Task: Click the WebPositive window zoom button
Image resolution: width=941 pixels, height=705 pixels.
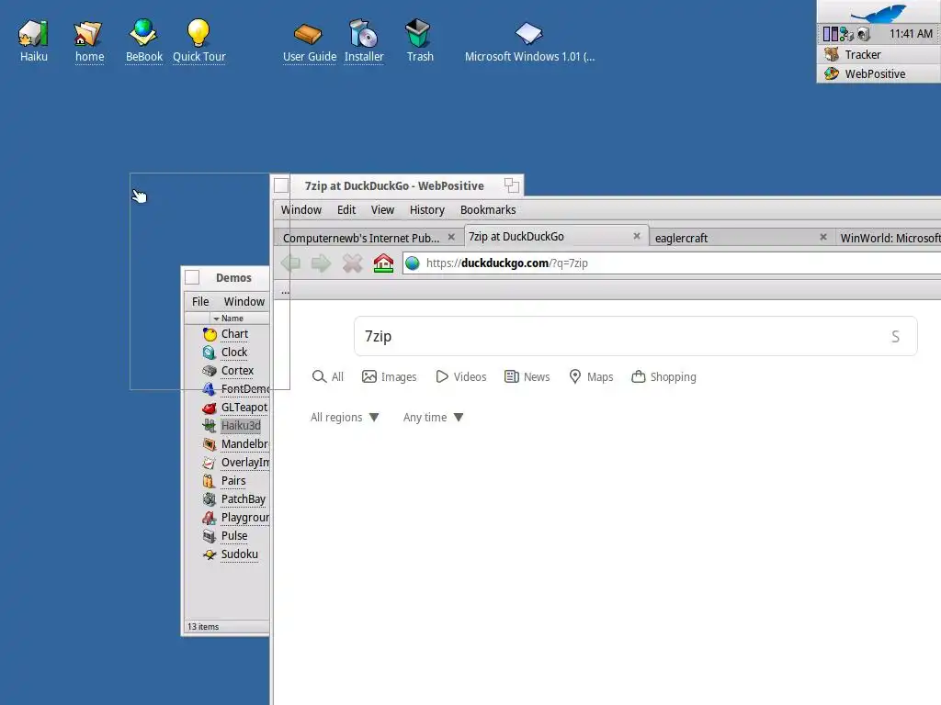Action: coord(511,185)
